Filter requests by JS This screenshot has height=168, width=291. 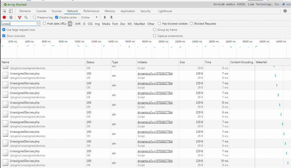click(84, 24)
